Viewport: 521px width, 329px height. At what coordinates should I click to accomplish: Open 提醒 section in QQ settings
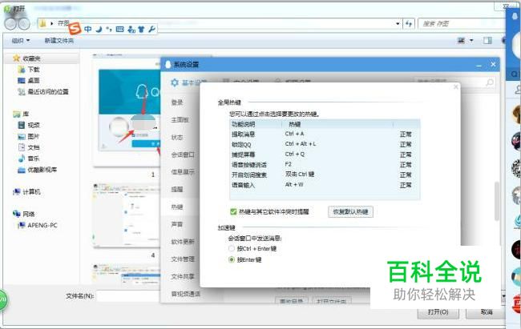pos(177,189)
